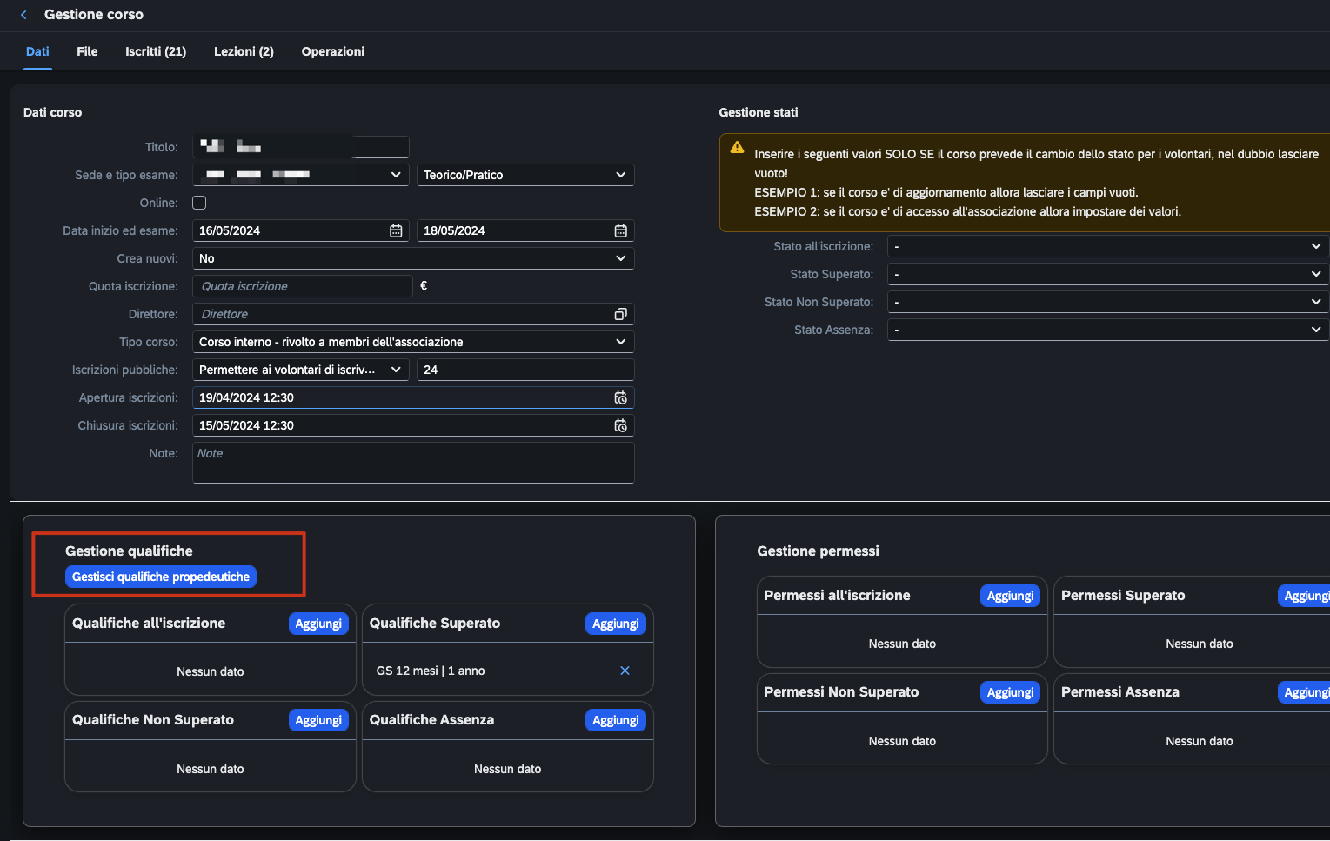The image size is (1330, 841).
Task: Open the Crea nuovi dropdown
Action: click(x=412, y=258)
